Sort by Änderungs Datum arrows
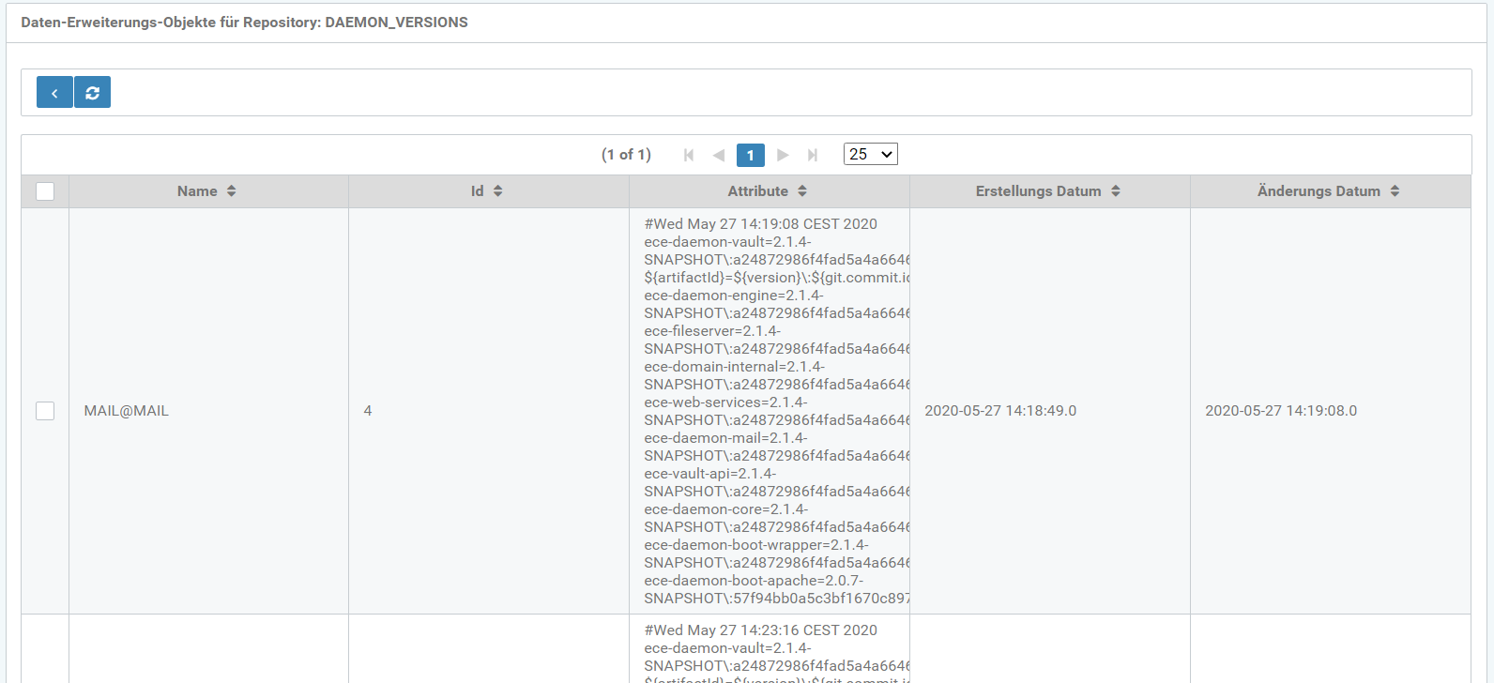 tap(1395, 191)
